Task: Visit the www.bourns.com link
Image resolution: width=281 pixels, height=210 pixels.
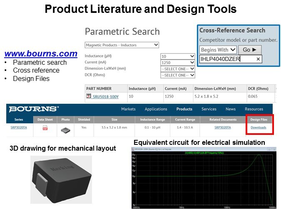Action: 41,54
